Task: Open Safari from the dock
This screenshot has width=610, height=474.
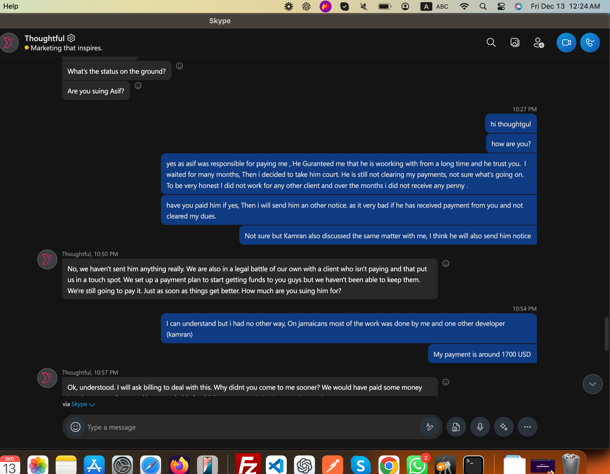Action: [x=151, y=465]
